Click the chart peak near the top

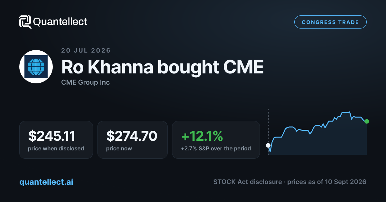tap(345, 112)
